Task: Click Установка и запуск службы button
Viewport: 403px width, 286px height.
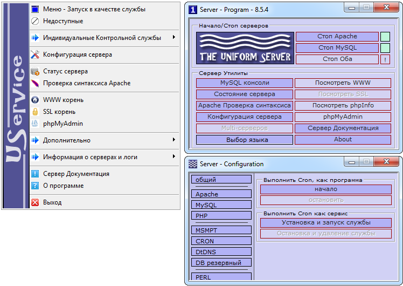Action: coord(325,222)
